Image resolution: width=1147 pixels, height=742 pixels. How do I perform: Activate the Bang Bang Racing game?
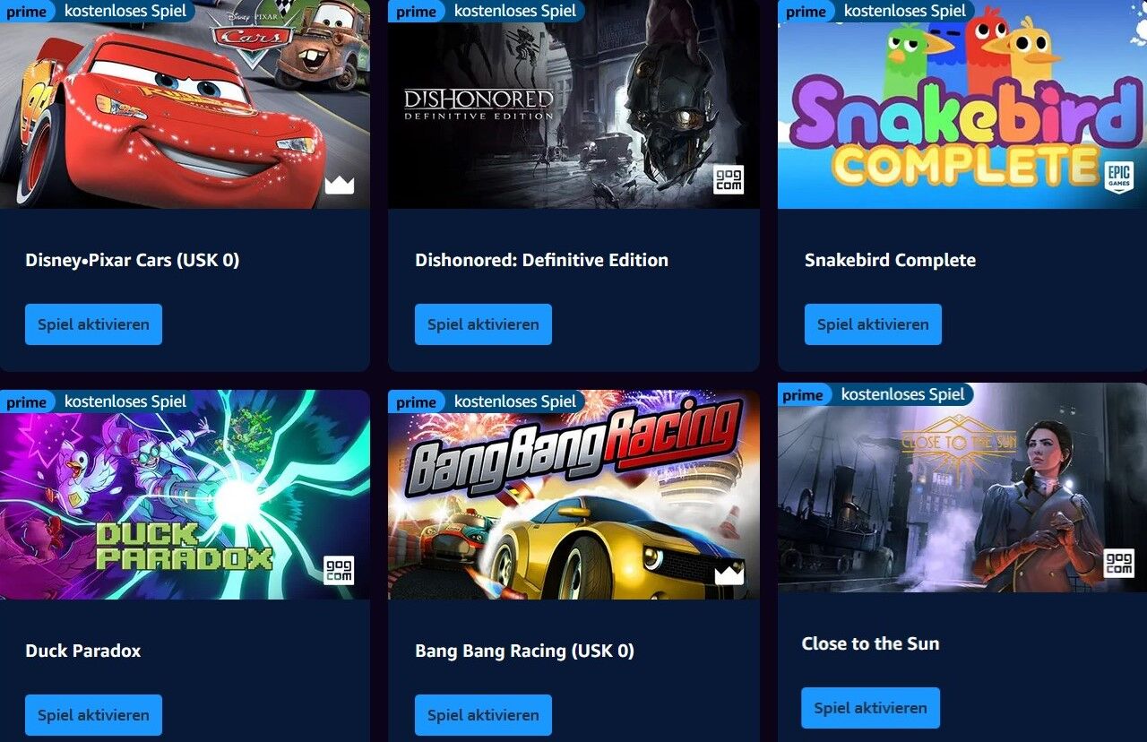(x=483, y=715)
